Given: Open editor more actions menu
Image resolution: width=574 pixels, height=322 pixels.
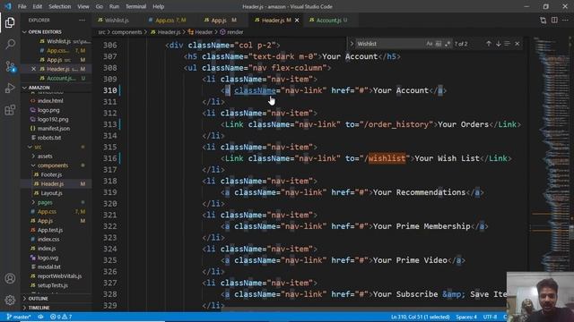Looking at the screenshot, I should (x=566, y=20).
